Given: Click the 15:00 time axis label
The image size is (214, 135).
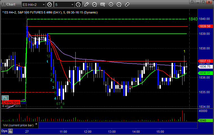Looking at the screenshot, I should click(x=160, y=132).
